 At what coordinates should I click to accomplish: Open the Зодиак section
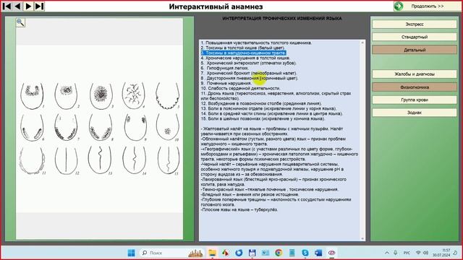click(x=415, y=113)
